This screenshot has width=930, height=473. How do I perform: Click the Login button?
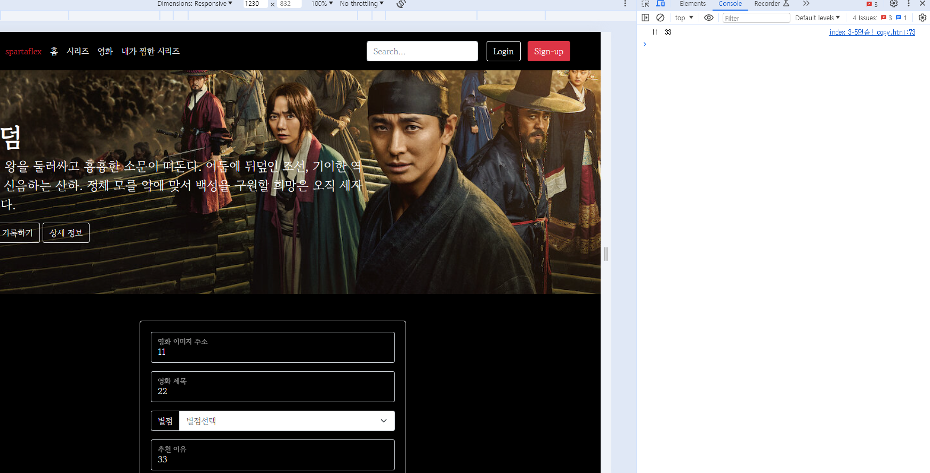click(x=503, y=51)
